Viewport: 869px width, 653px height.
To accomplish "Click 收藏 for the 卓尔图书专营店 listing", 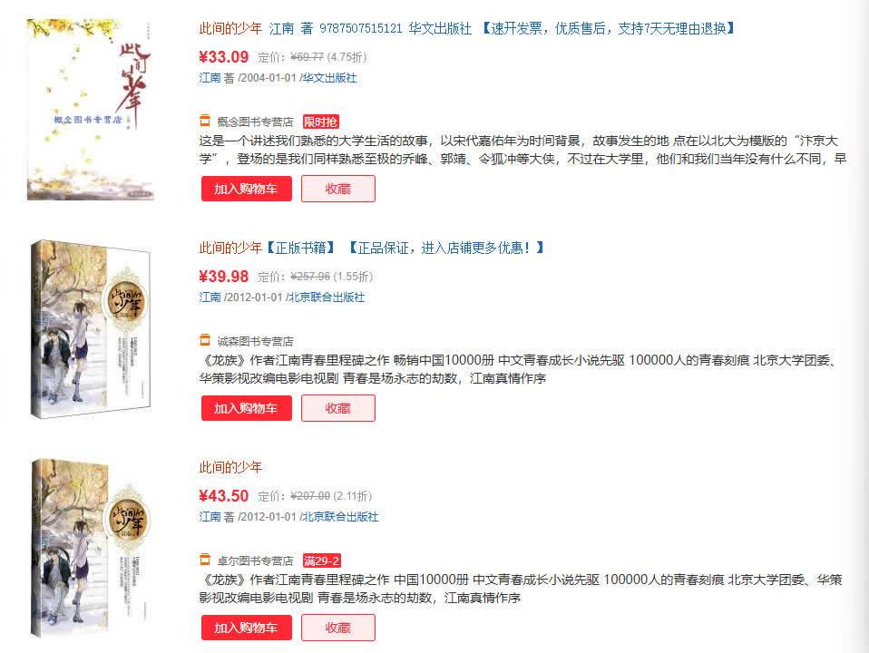I will [x=338, y=628].
